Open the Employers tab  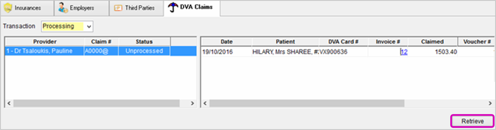tap(82, 8)
